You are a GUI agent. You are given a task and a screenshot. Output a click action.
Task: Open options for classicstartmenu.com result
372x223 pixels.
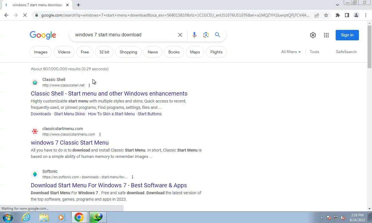(x=100, y=134)
